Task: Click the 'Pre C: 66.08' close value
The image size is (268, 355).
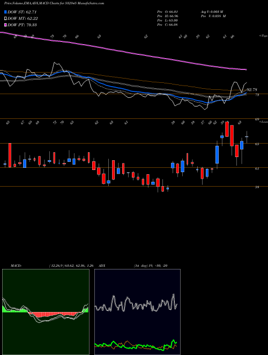Action: point(168,25)
